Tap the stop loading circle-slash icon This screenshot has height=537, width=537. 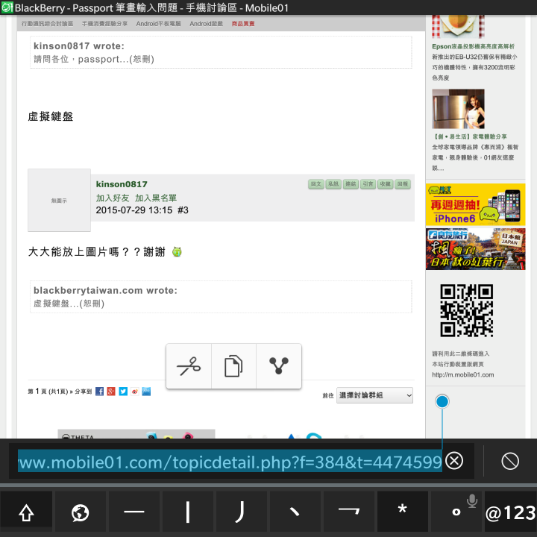pyautogui.click(x=510, y=461)
